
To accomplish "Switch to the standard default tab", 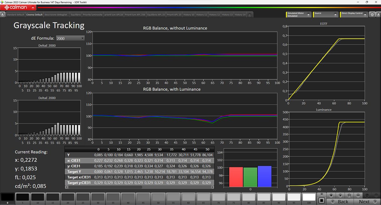I will [15, 15].
